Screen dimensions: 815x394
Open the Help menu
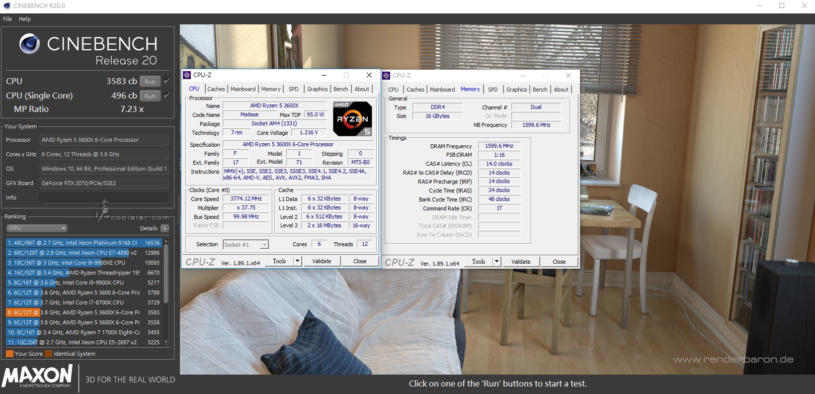point(25,19)
